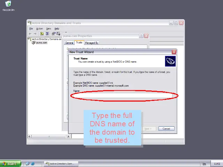Open the Action menu
The height and width of the screenshot is (167, 223).
click(x=39, y=29)
